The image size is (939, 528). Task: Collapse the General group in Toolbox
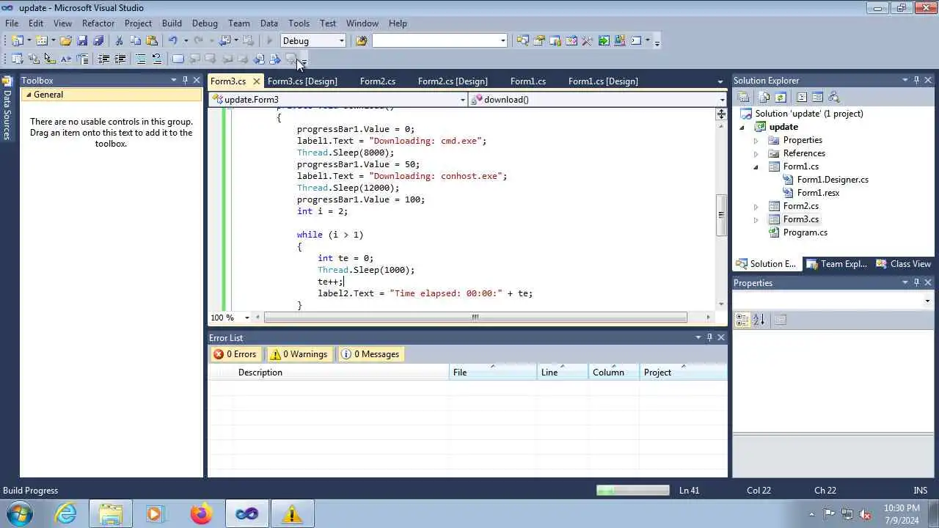29,95
